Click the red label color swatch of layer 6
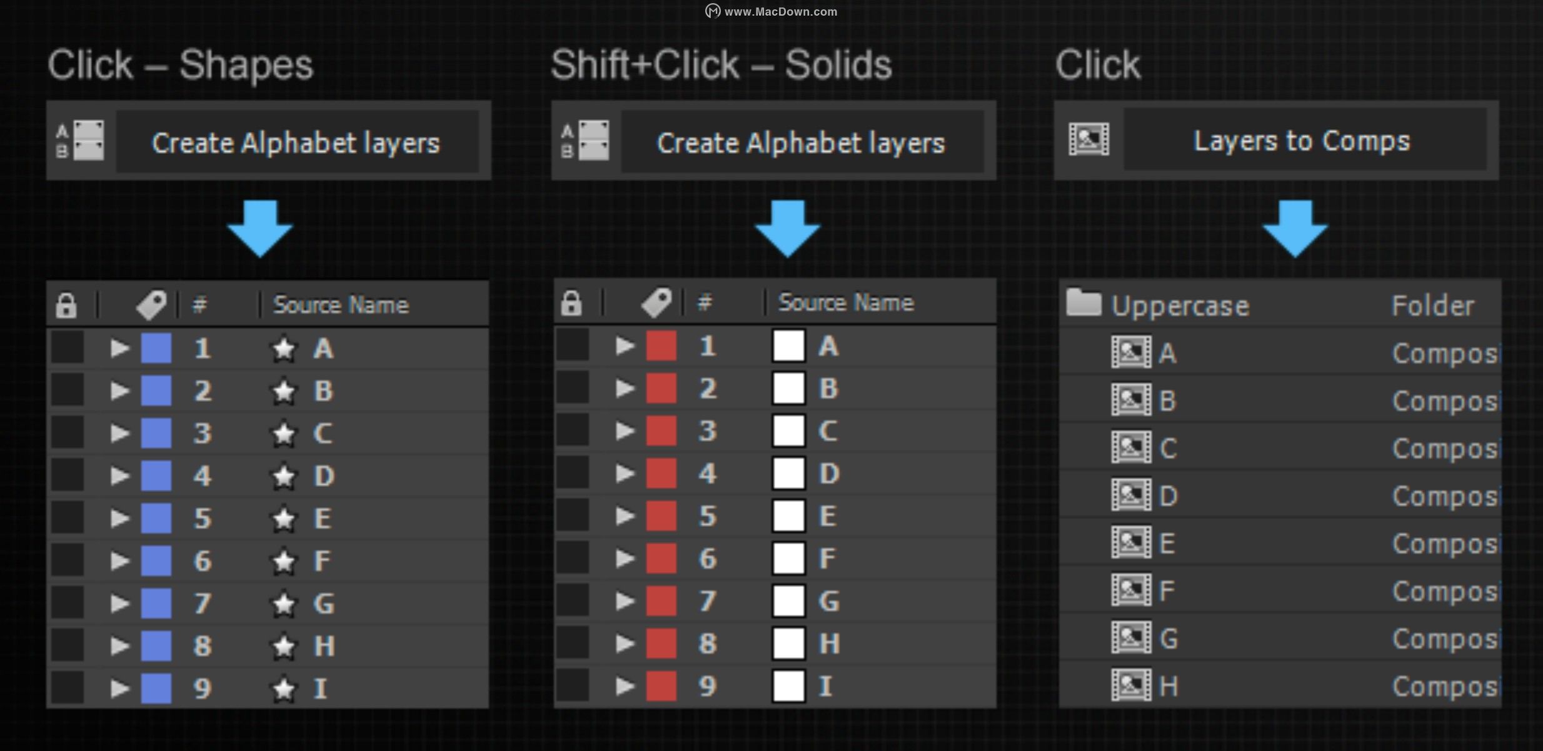 (x=661, y=558)
